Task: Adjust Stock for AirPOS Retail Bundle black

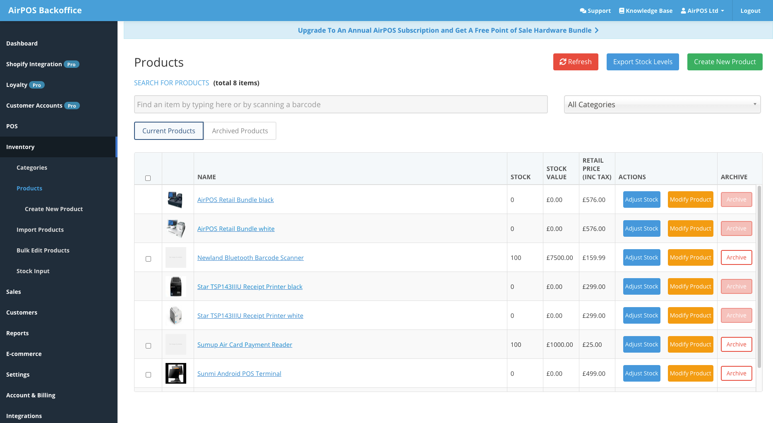Action: [641, 199]
